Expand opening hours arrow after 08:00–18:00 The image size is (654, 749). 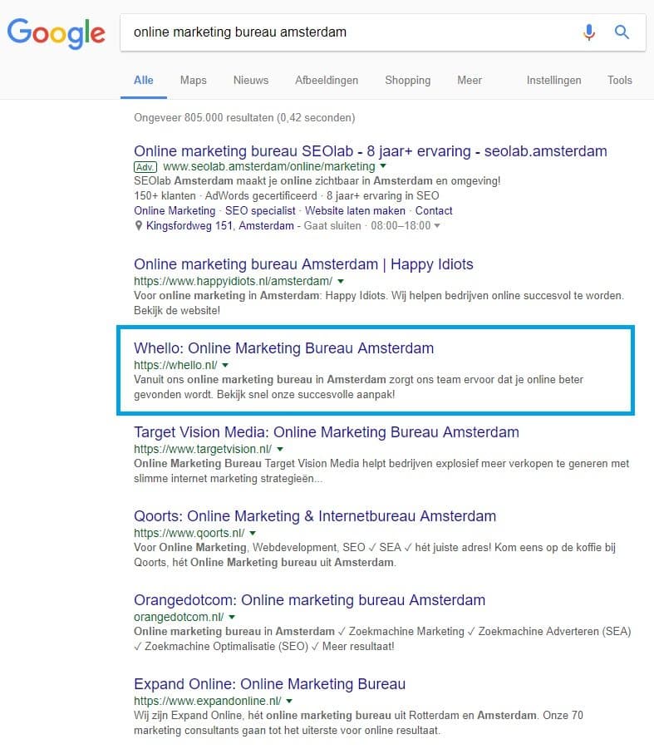click(437, 225)
